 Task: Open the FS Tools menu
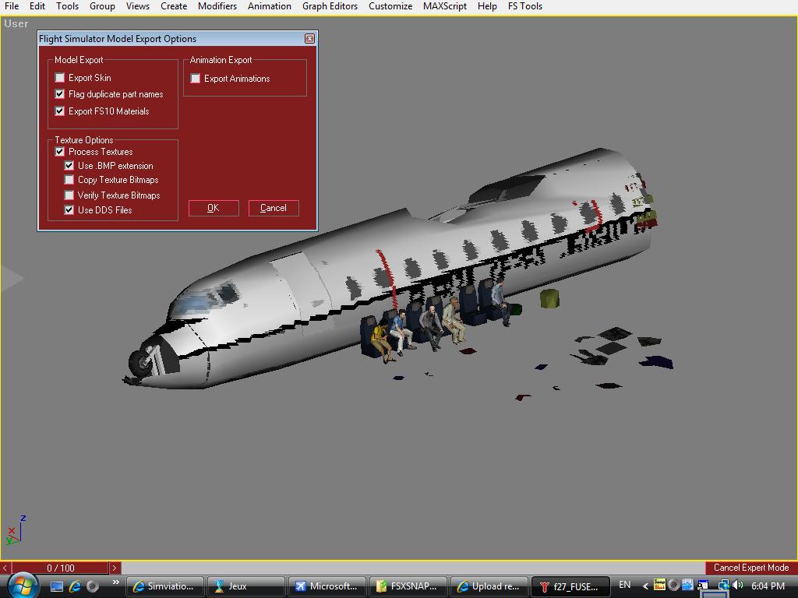click(524, 6)
